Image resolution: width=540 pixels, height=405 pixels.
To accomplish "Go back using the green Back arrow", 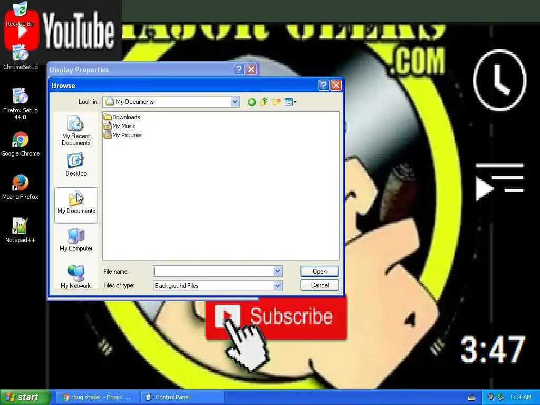I will [252, 102].
